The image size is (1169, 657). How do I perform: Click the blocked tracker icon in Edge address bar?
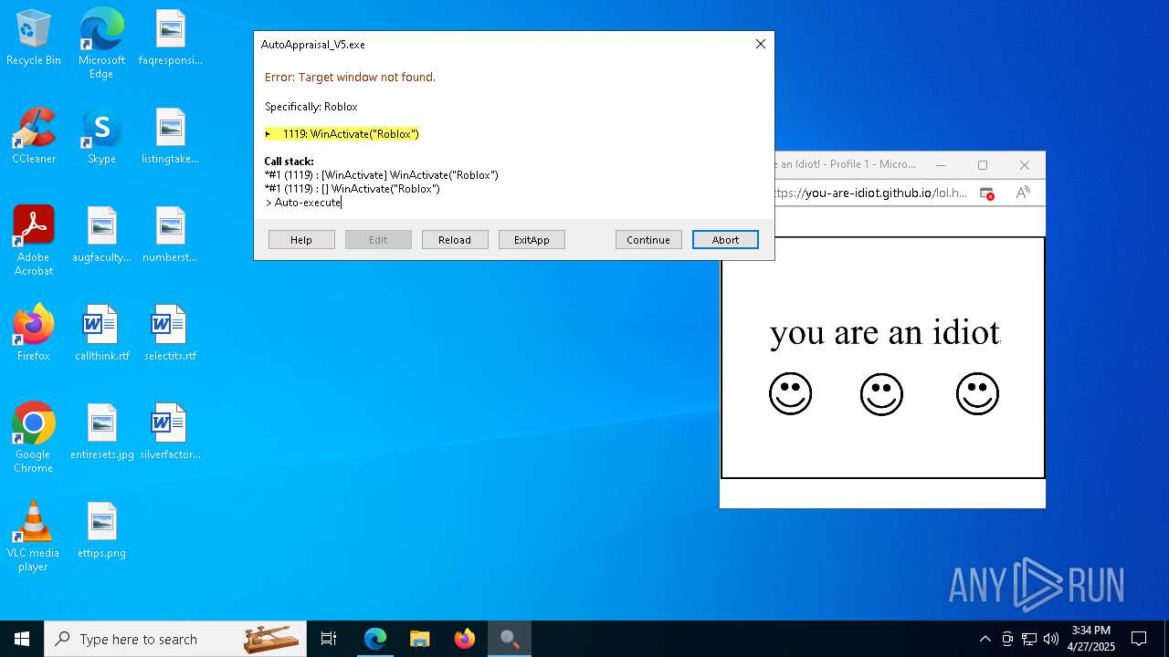tap(986, 193)
